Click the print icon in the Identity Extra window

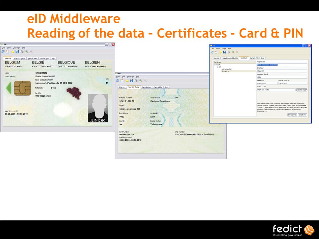click(x=136, y=81)
